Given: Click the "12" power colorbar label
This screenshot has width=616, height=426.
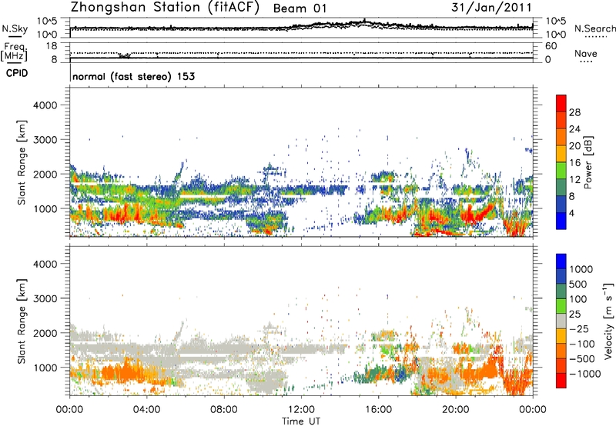Looking at the screenshot, I should (574, 180).
